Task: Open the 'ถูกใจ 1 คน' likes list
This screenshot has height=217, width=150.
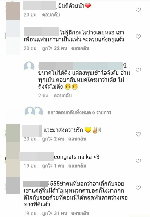Action: [x=53, y=166]
